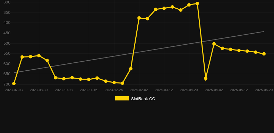Select the data point above 2025-05-12
Screen dimensions: 274x133
[239, 51]
